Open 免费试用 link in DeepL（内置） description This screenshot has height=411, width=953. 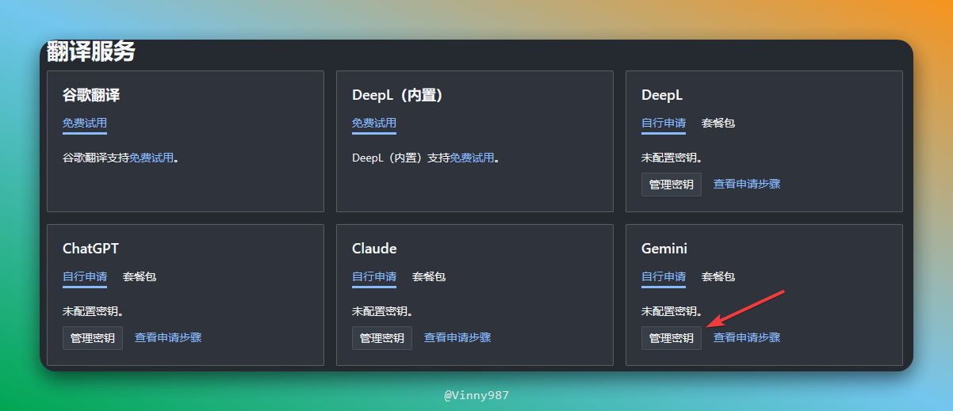[x=472, y=158]
